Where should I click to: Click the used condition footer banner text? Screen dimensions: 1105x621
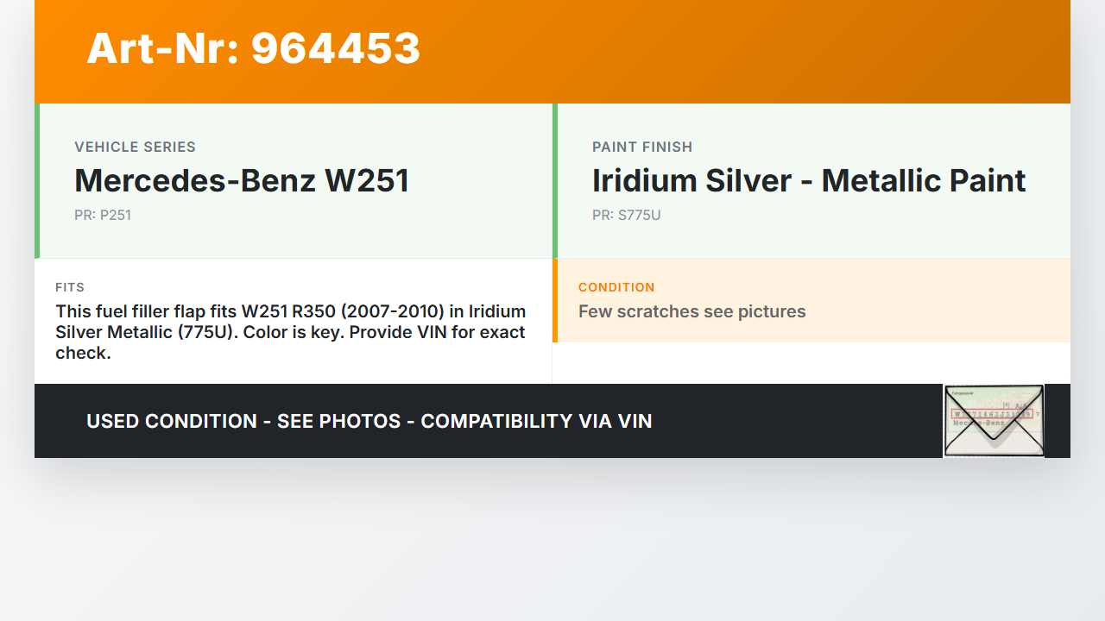tap(369, 421)
